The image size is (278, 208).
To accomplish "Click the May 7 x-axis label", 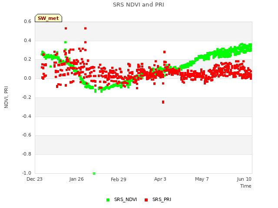I will tap(202, 179).
